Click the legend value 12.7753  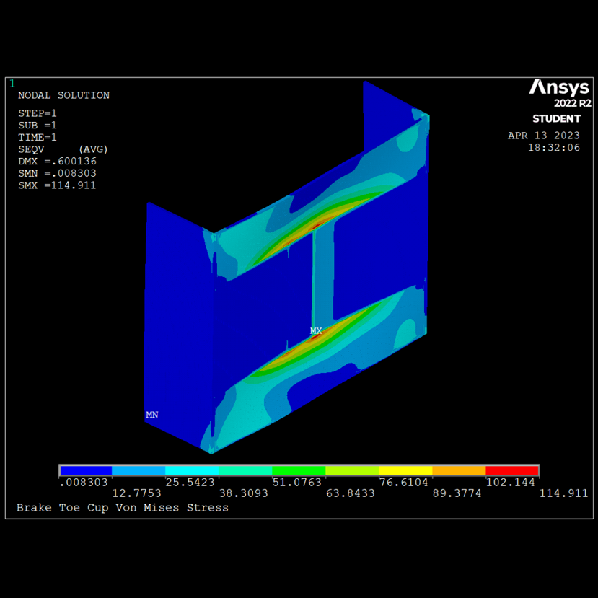coord(136,493)
